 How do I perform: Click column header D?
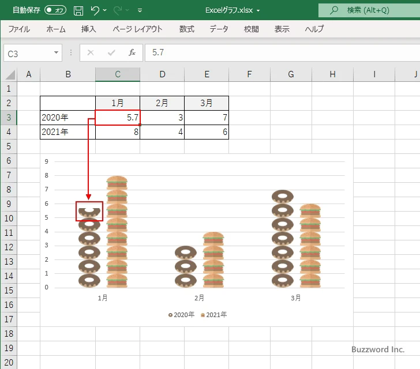coord(162,74)
